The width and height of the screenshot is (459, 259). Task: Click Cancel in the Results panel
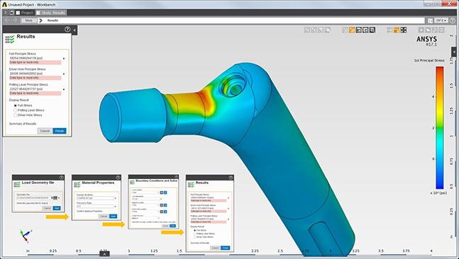[45, 131]
